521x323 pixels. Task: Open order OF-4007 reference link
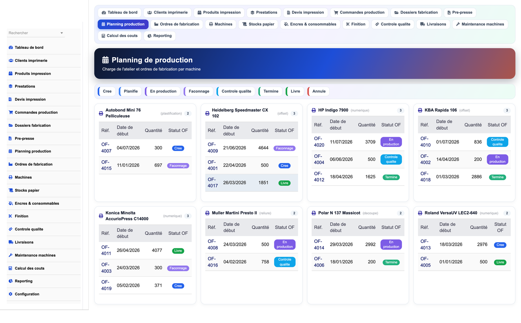pyautogui.click(x=106, y=148)
